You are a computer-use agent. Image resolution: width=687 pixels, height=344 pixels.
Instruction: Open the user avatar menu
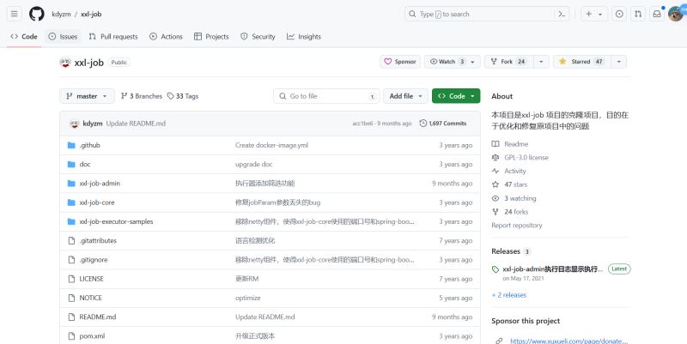[x=676, y=14]
